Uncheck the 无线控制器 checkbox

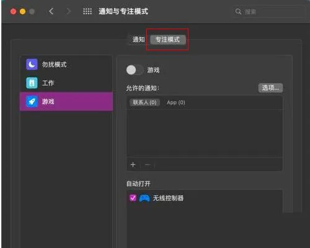[133, 198]
